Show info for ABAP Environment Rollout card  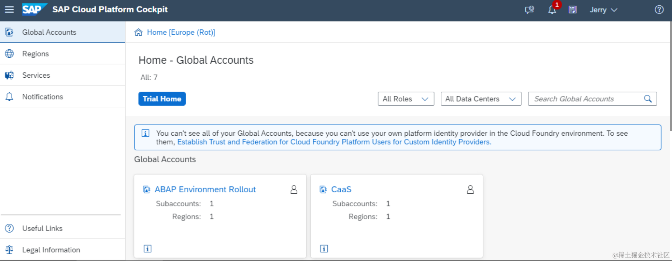click(x=147, y=248)
